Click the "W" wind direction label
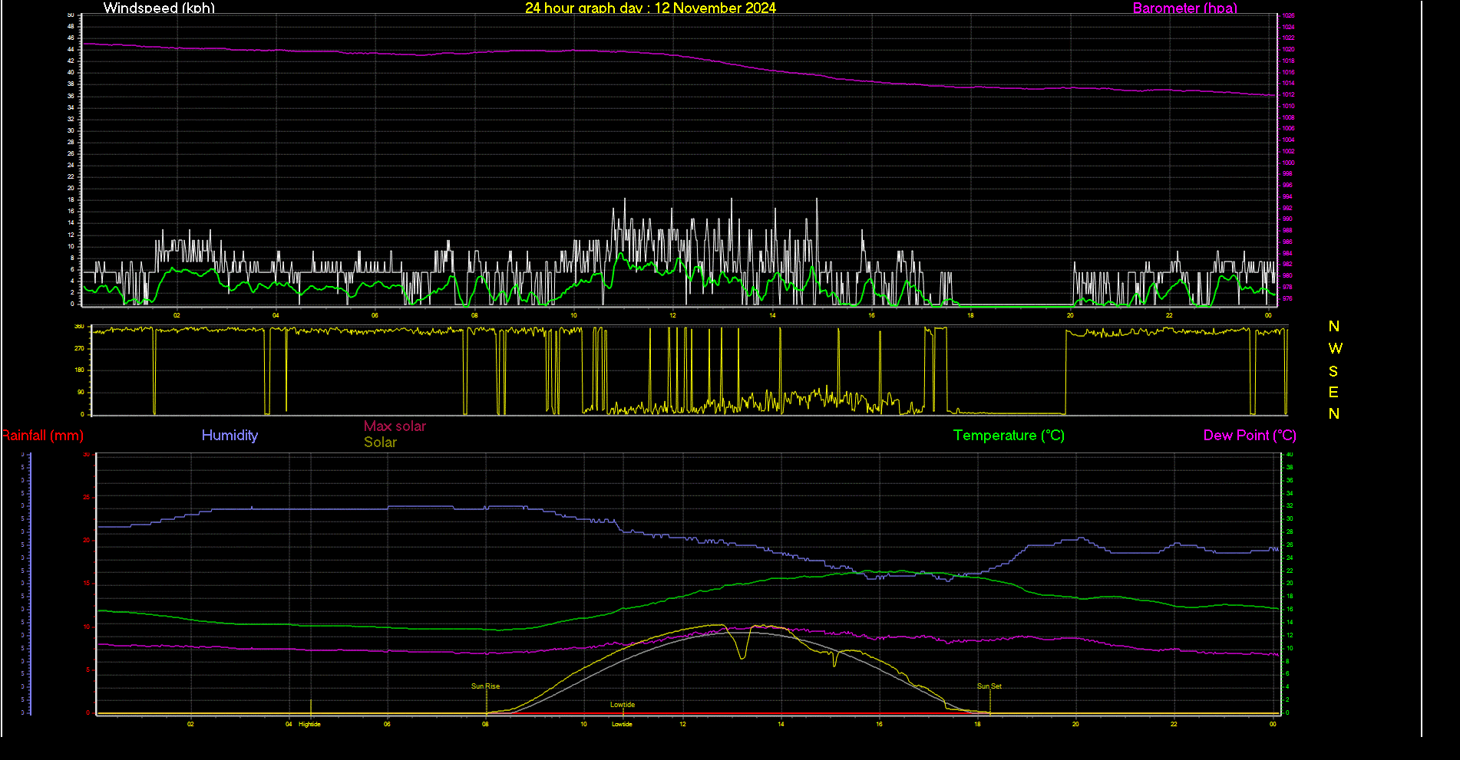Image resolution: width=1460 pixels, height=760 pixels. 1335,348
